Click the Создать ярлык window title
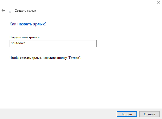 (25, 11)
